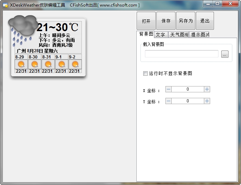The image size is (241, 185).
Task: Select the 8-30 forecast weather icon
Action: point(35,64)
